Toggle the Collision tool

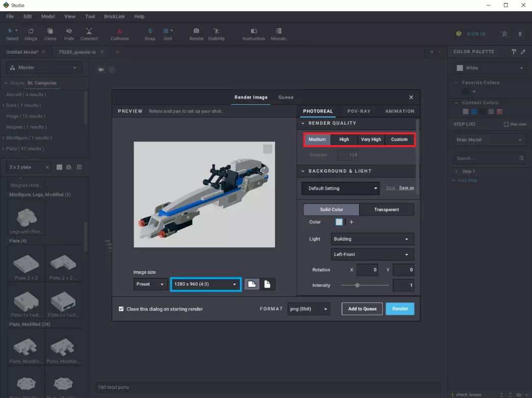(119, 34)
